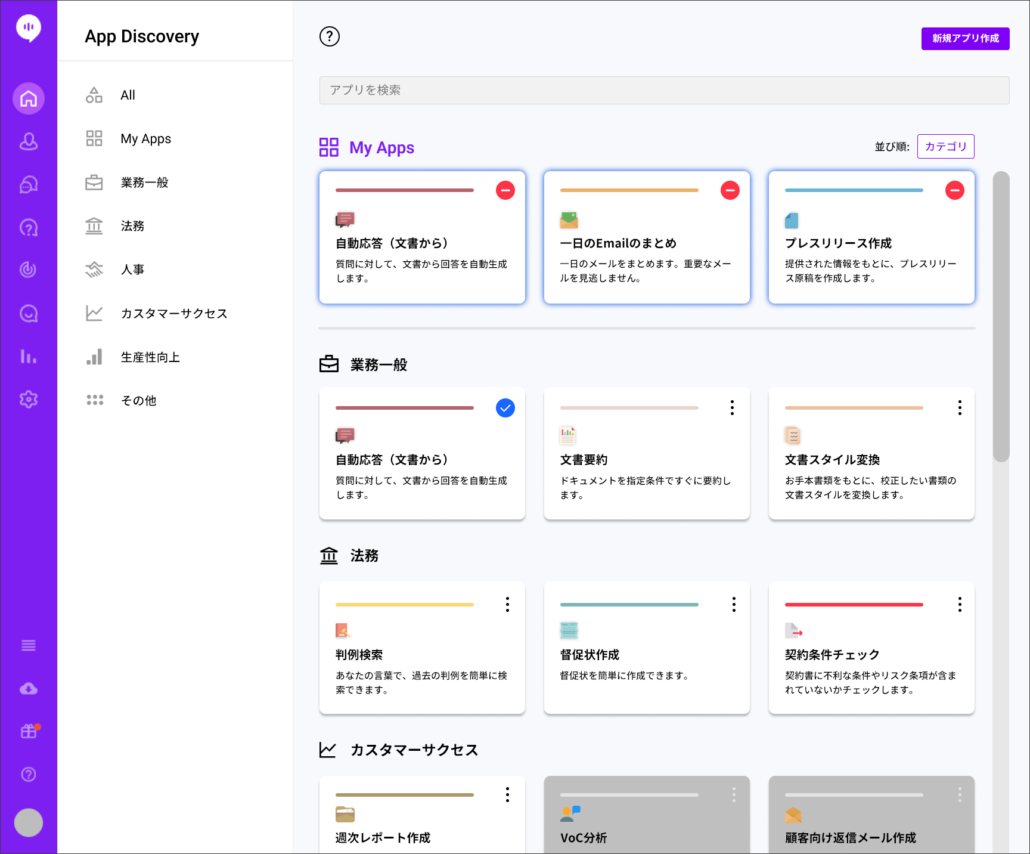
Task: Select 法務 in the category list
Action: pyautogui.click(x=132, y=225)
